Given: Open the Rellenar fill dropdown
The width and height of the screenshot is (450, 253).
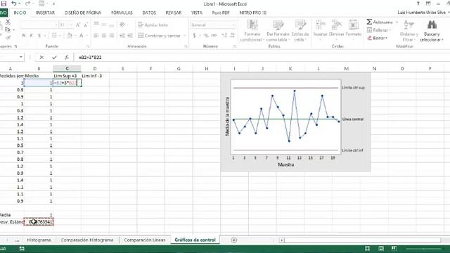Looking at the screenshot, I should pos(379,30).
